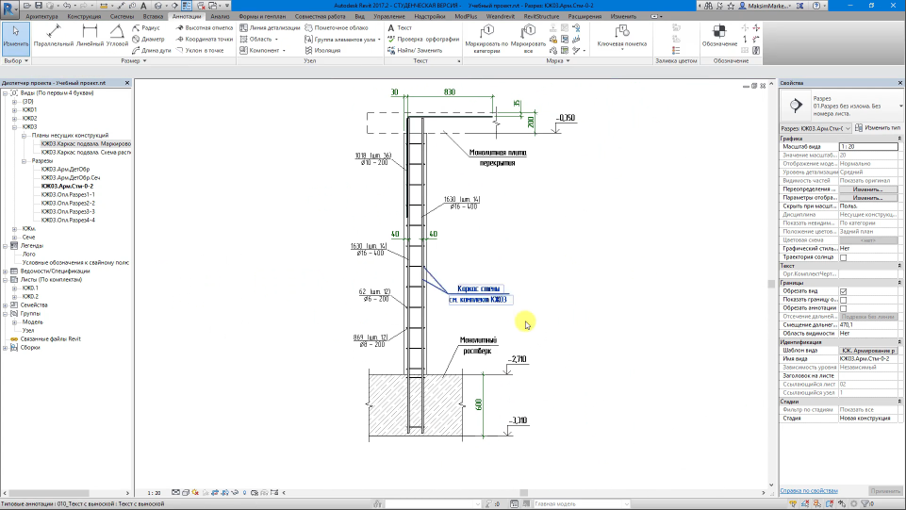Viewport: 906px width, 510px height.
Task: Click the Обозначение symbol tool
Action: click(x=719, y=36)
